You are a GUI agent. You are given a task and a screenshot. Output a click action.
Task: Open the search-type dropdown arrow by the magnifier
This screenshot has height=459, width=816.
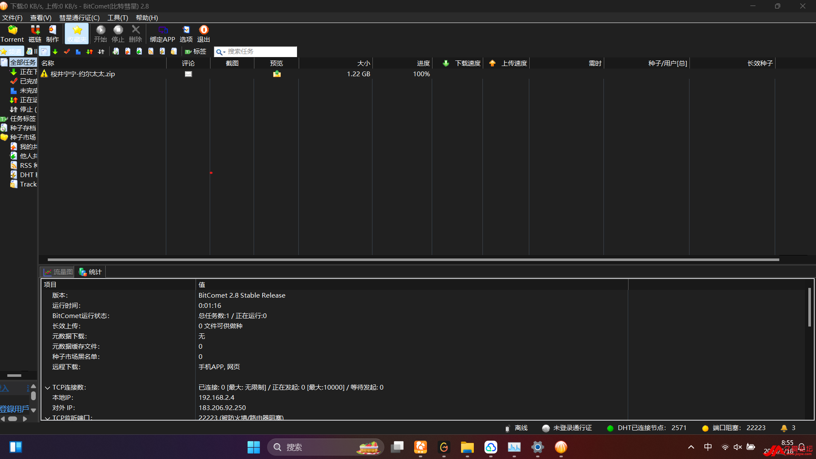pos(224,52)
